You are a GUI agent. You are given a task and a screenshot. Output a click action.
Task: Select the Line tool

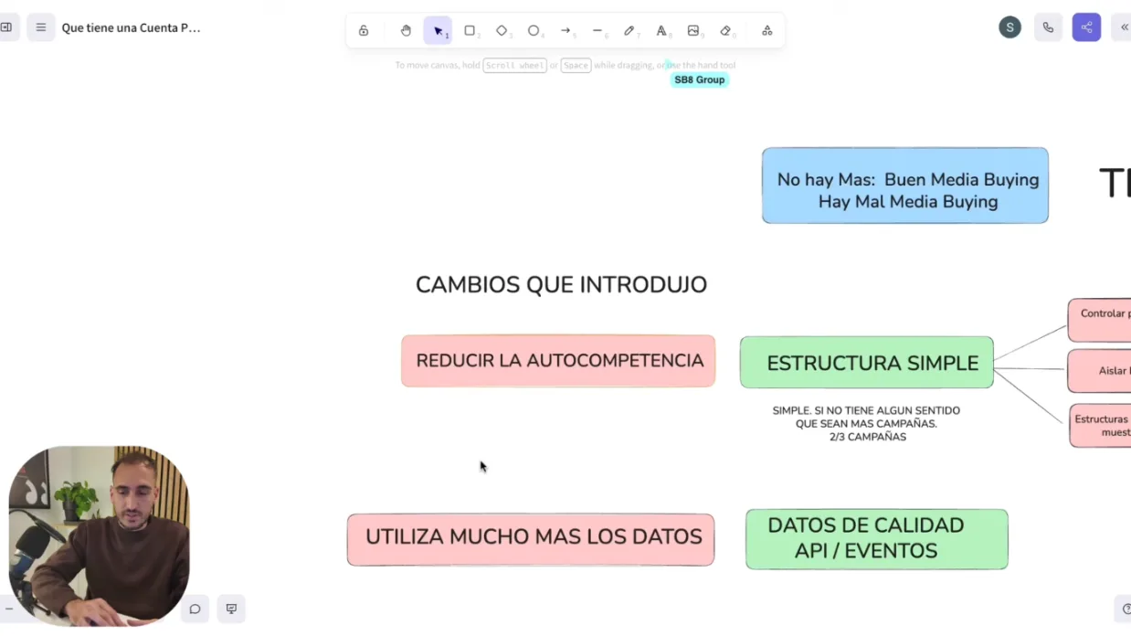pos(597,30)
